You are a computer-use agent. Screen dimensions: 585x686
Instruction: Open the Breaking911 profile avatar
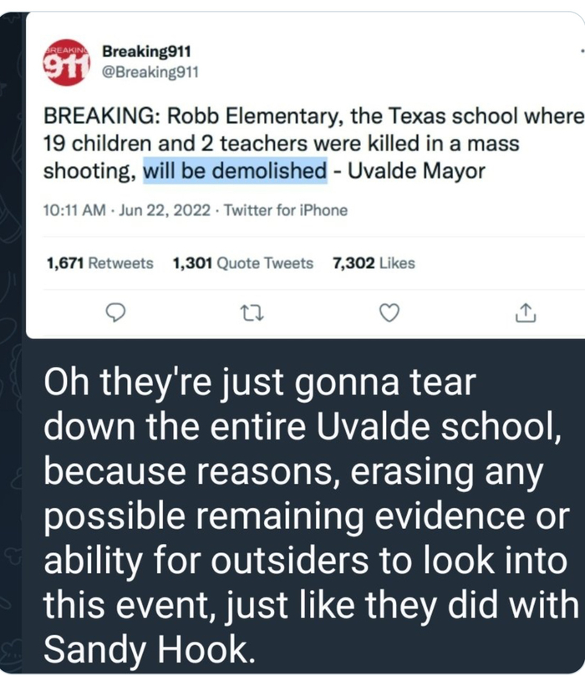66,62
